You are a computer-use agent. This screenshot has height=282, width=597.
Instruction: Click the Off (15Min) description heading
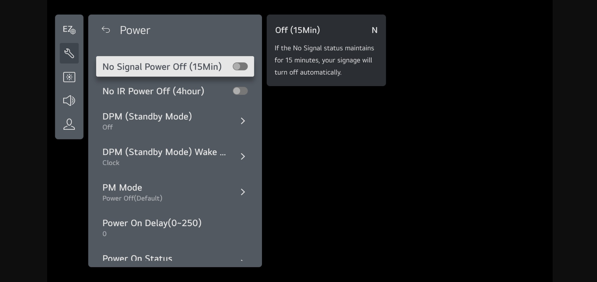coord(297,30)
